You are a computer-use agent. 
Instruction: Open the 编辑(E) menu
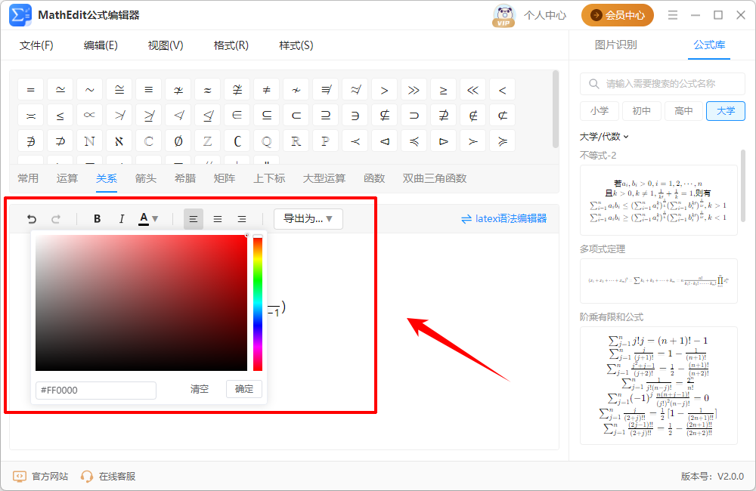(101, 45)
